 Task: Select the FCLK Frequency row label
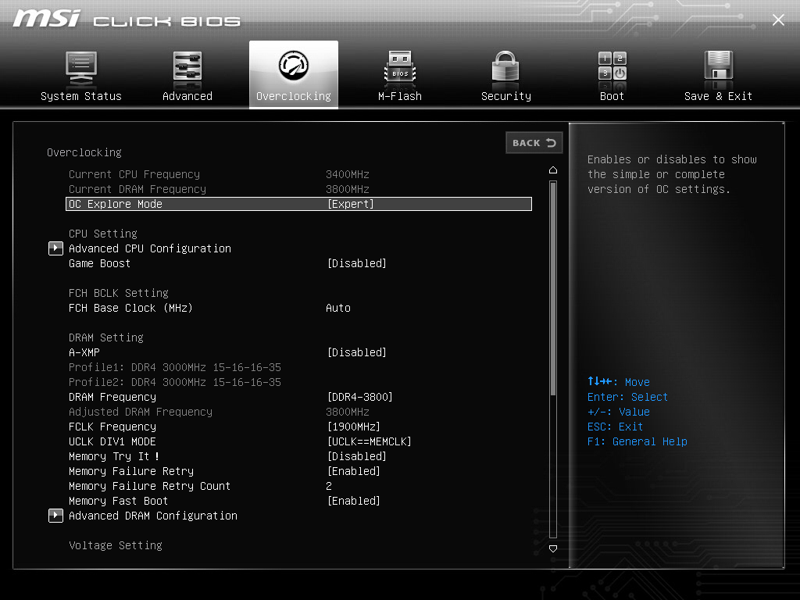click(x=112, y=427)
